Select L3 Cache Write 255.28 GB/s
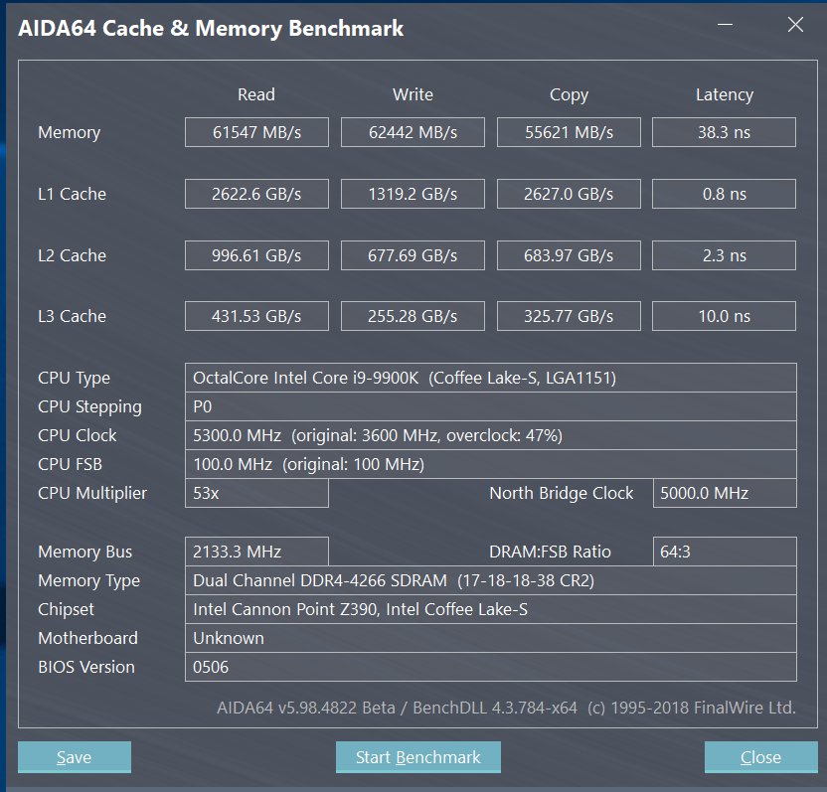The height and width of the screenshot is (792, 827). tap(413, 316)
